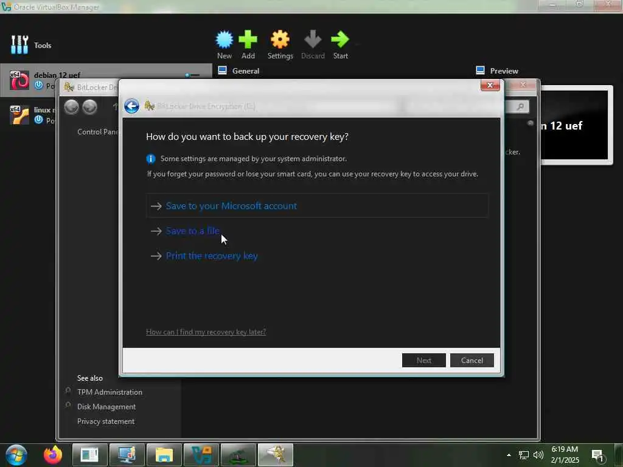Go back with the blue BitLocker back arrow
This screenshot has height=467, width=623.
click(131, 106)
